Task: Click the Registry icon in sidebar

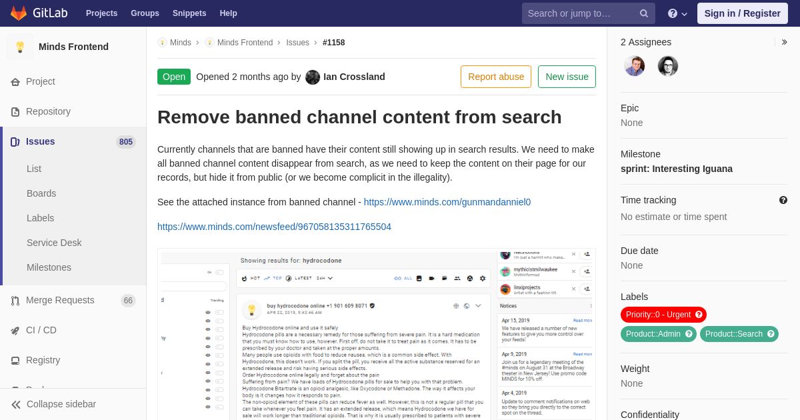Action: coord(15,361)
